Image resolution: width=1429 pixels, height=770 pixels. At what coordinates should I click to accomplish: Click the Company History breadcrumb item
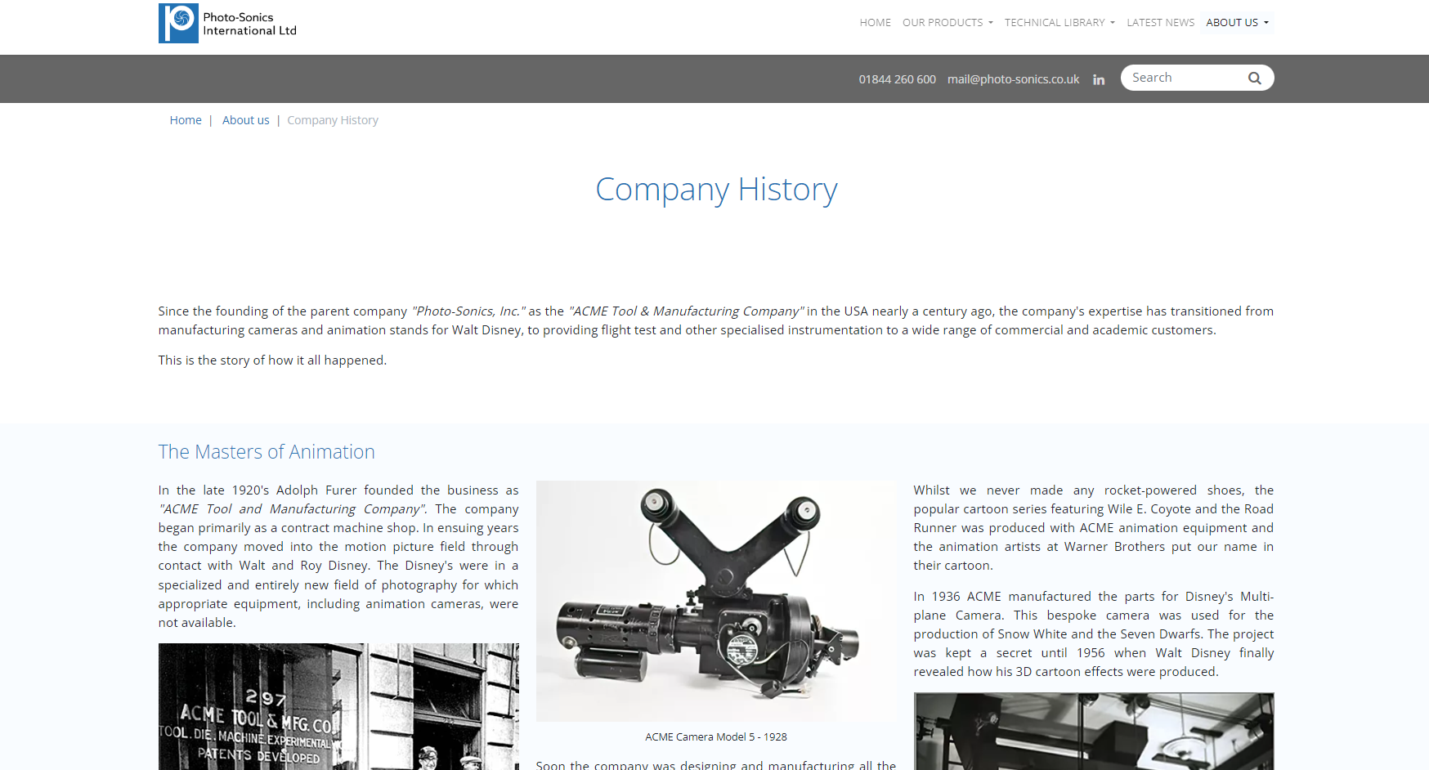tap(333, 120)
